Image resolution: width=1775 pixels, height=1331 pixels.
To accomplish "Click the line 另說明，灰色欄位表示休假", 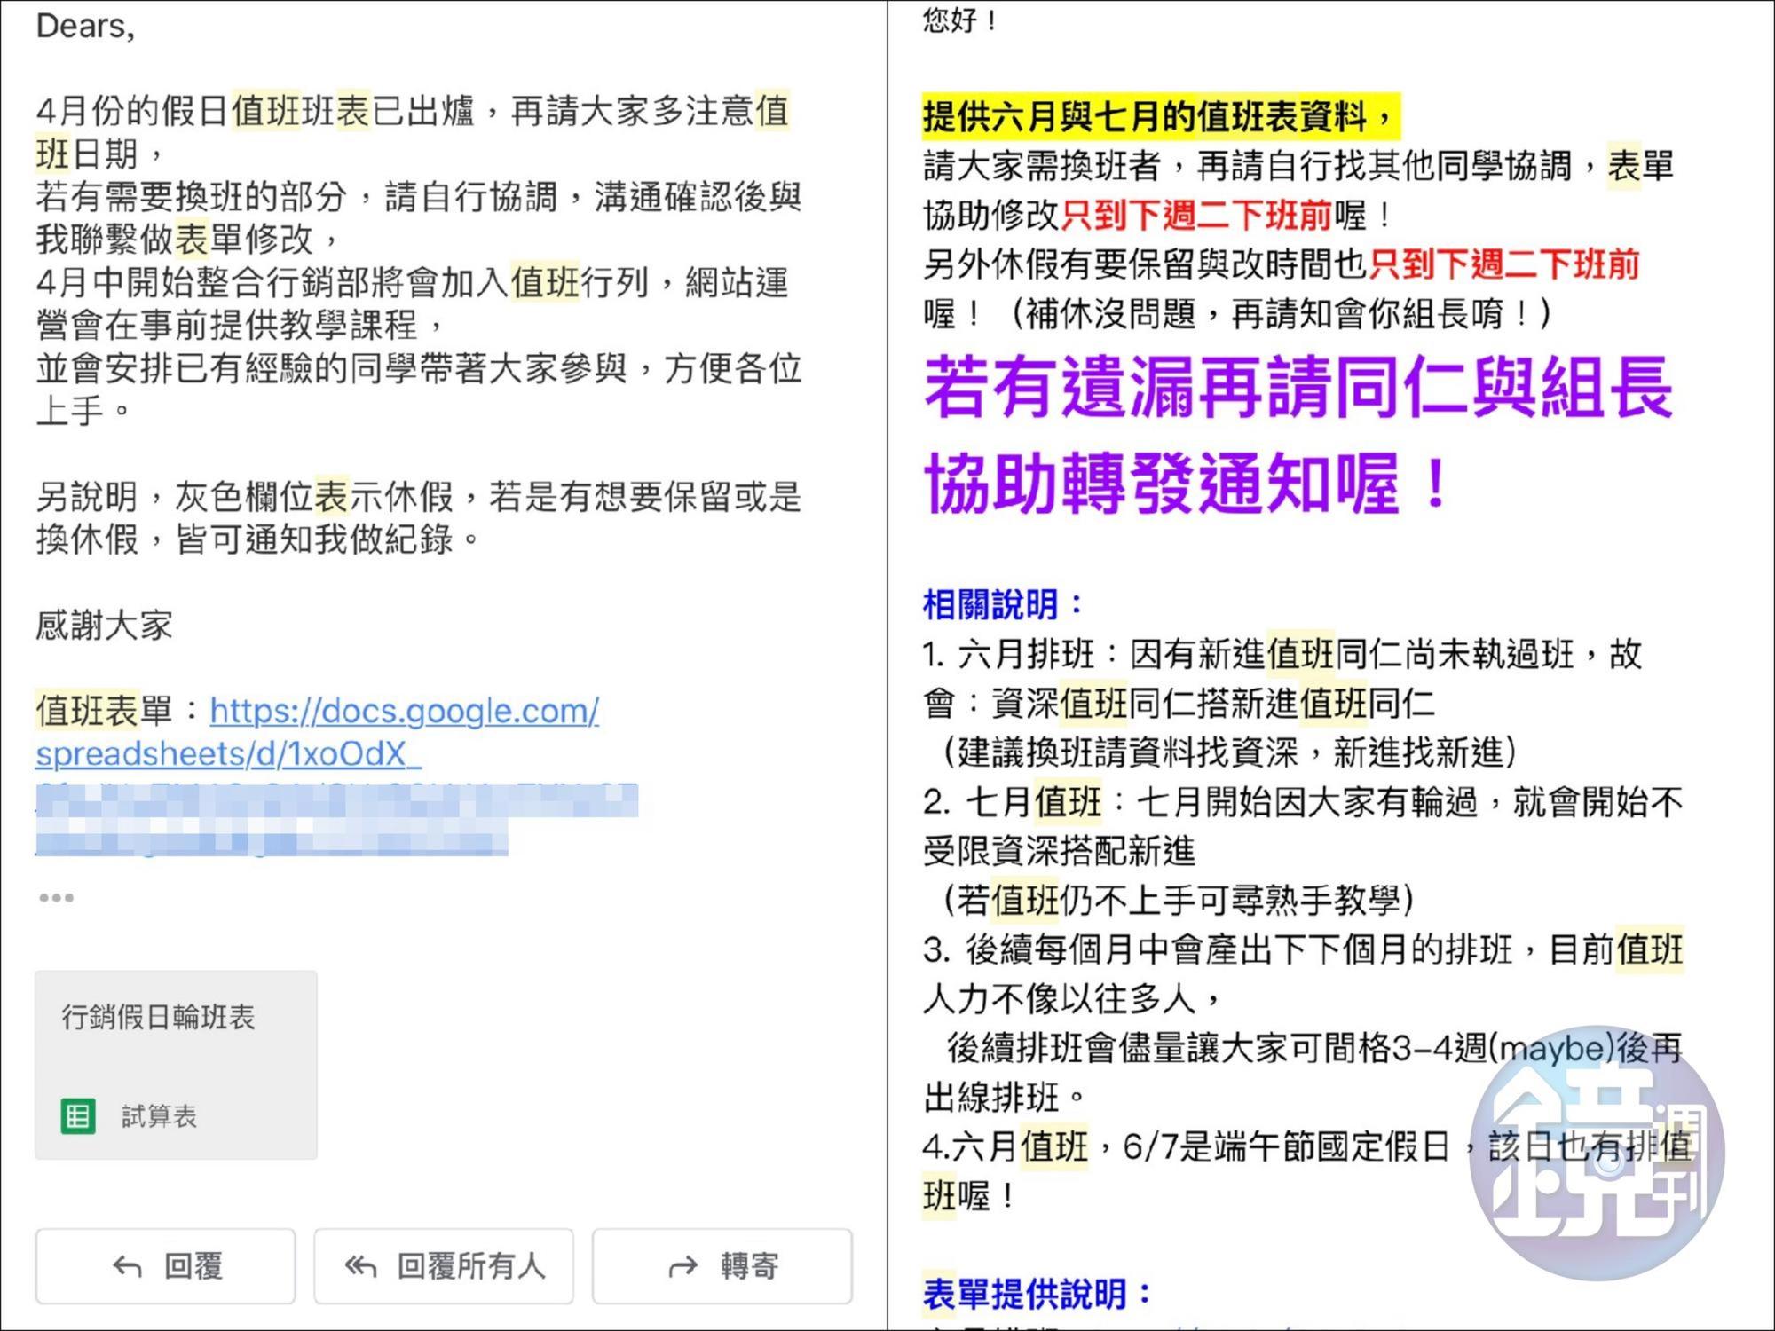I will 419,497.
